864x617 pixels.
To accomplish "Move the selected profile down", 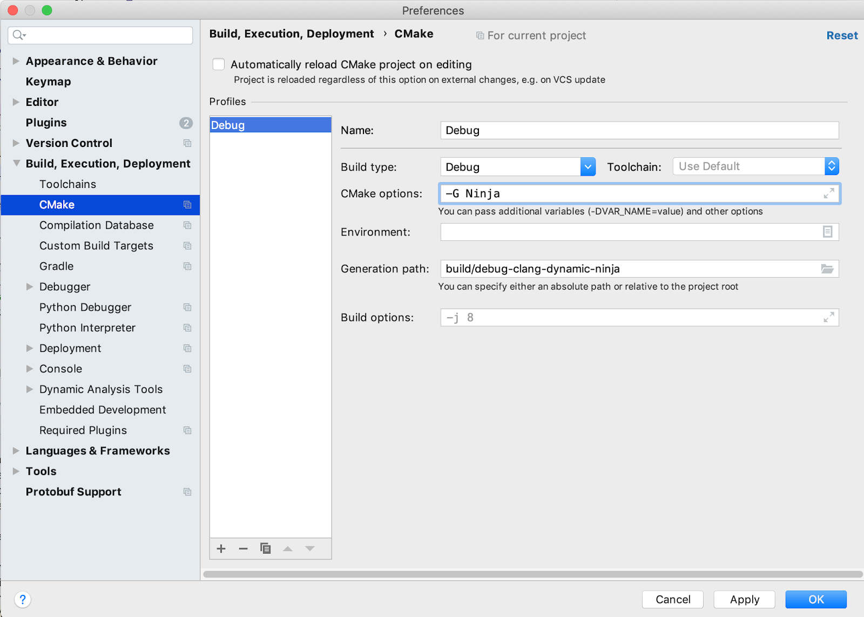I will 310,548.
